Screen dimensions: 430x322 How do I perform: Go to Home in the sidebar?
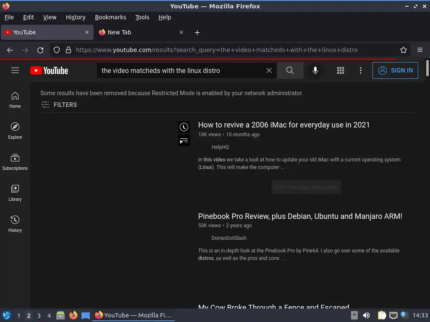(15, 100)
